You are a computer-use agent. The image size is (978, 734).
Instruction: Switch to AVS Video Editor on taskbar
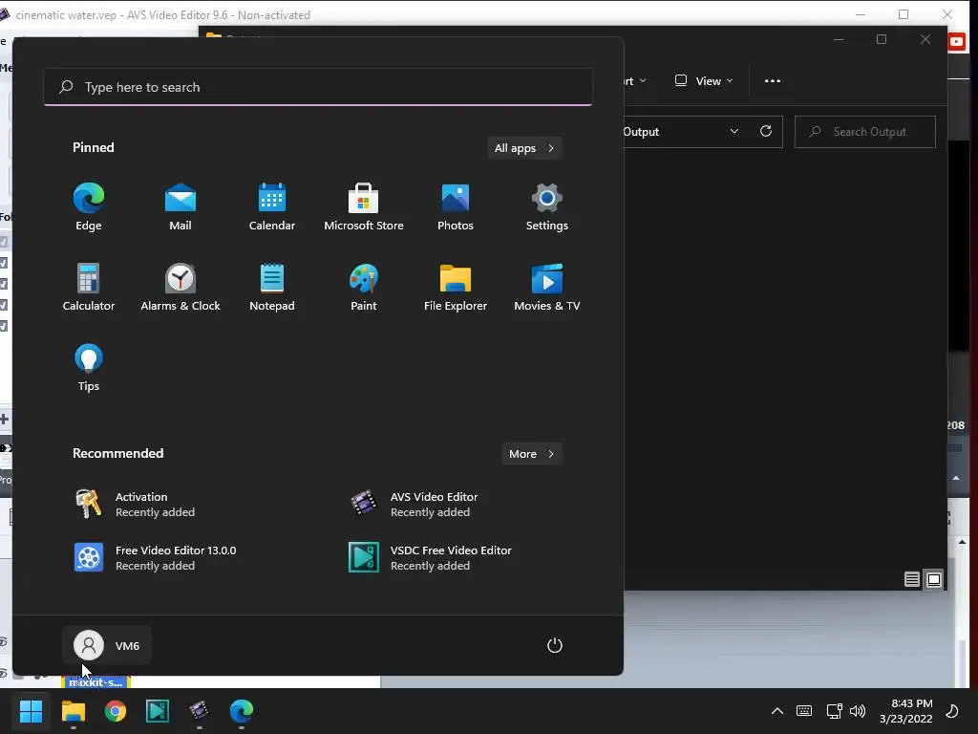point(199,711)
